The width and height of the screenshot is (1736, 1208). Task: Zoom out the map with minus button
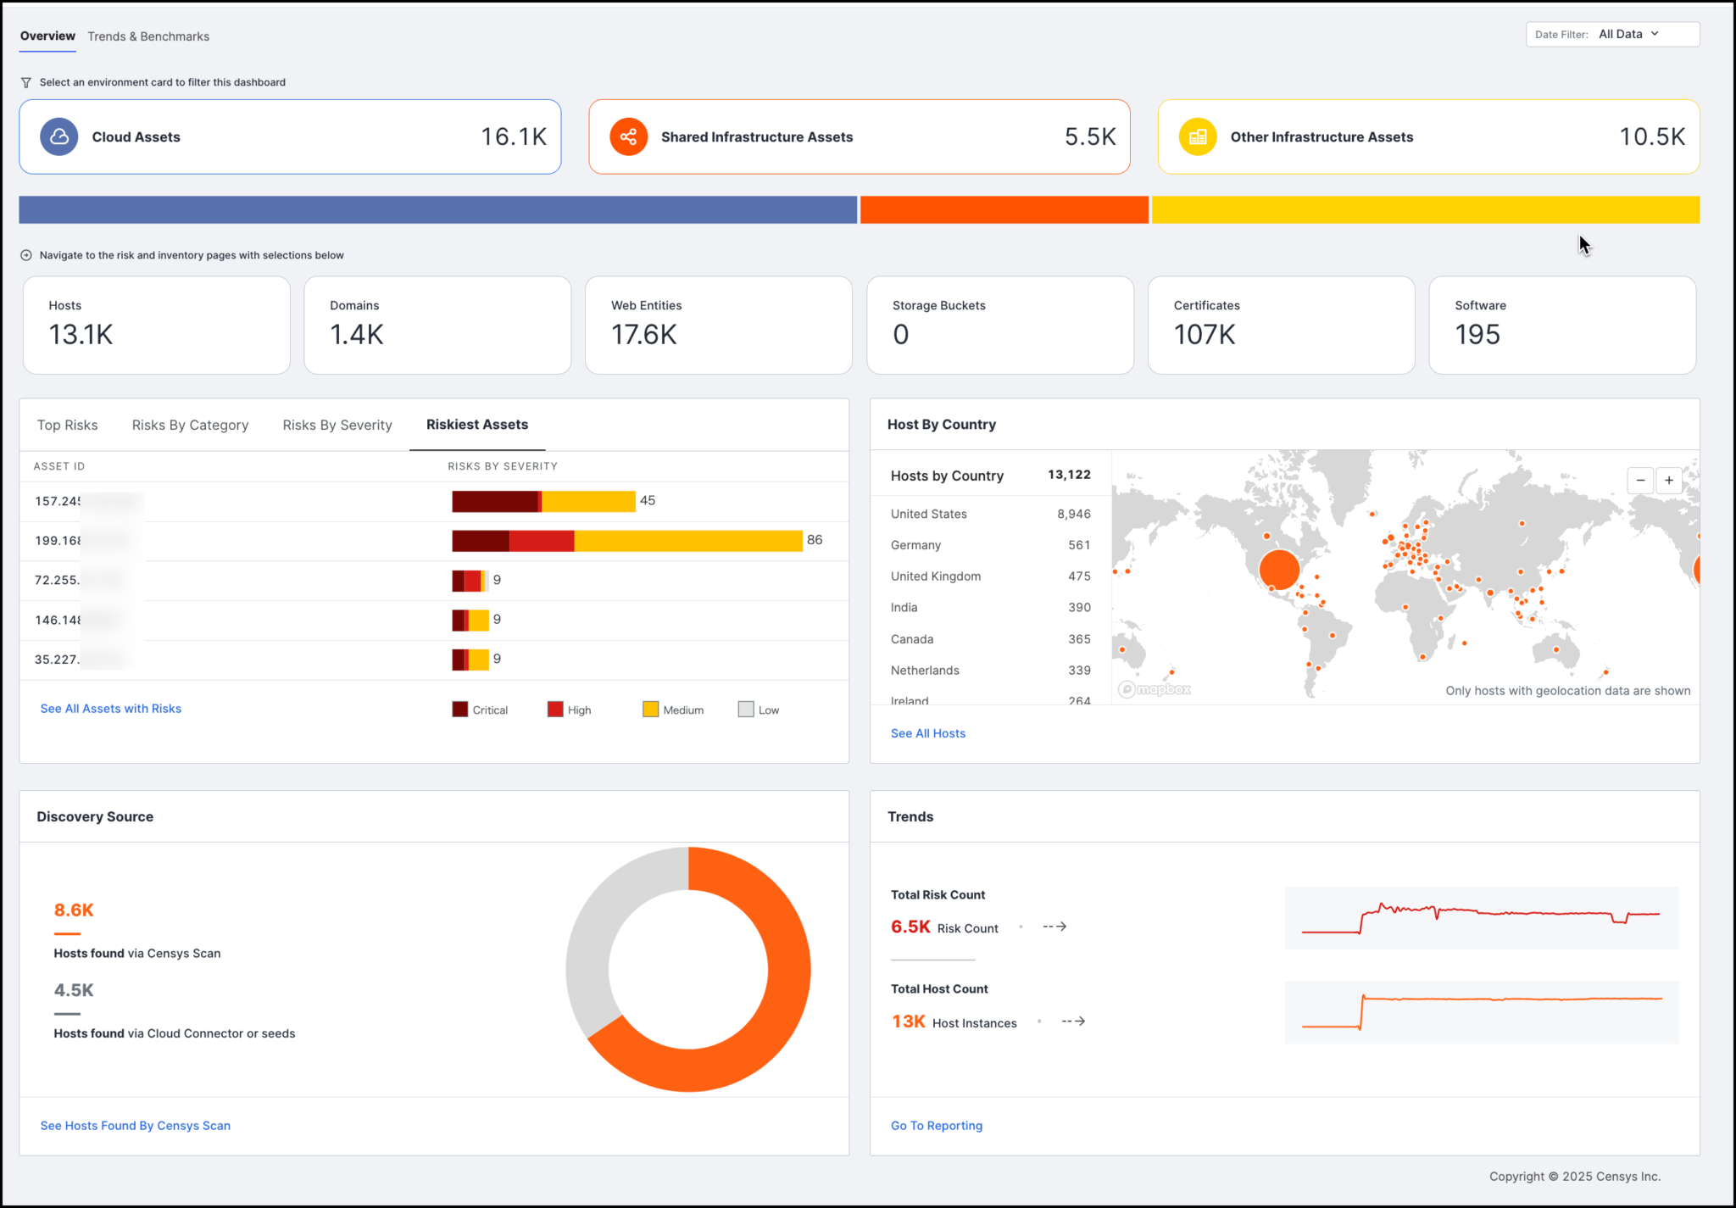1640,481
